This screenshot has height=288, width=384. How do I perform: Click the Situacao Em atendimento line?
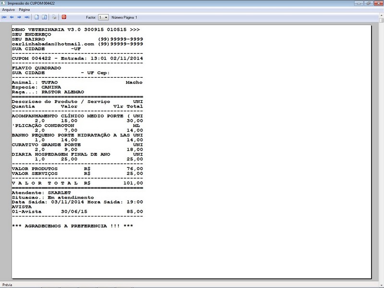(x=53, y=197)
